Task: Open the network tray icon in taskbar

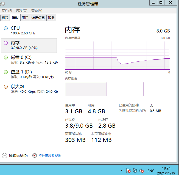Action: click(135, 171)
